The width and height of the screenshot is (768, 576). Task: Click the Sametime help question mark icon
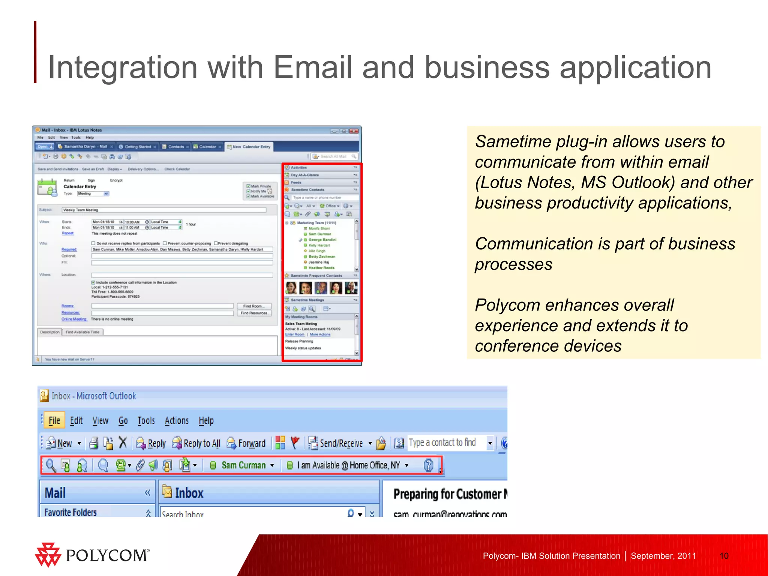(429, 465)
